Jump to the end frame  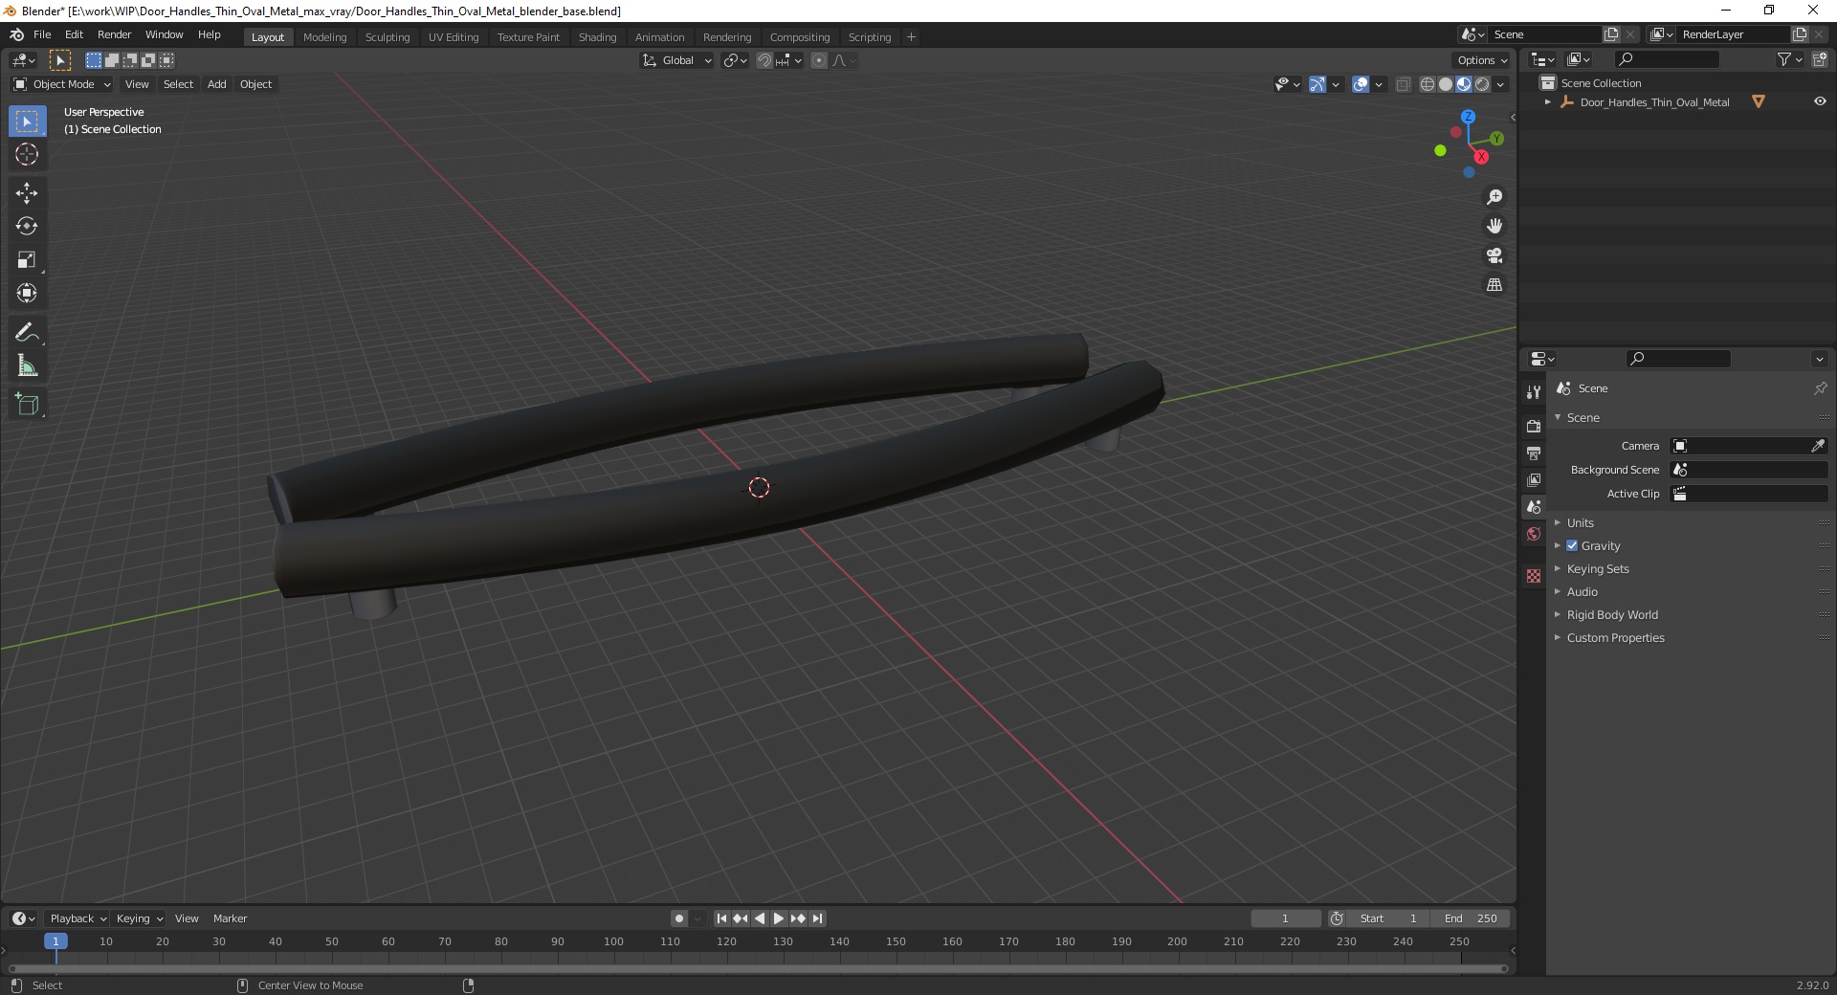[817, 918]
